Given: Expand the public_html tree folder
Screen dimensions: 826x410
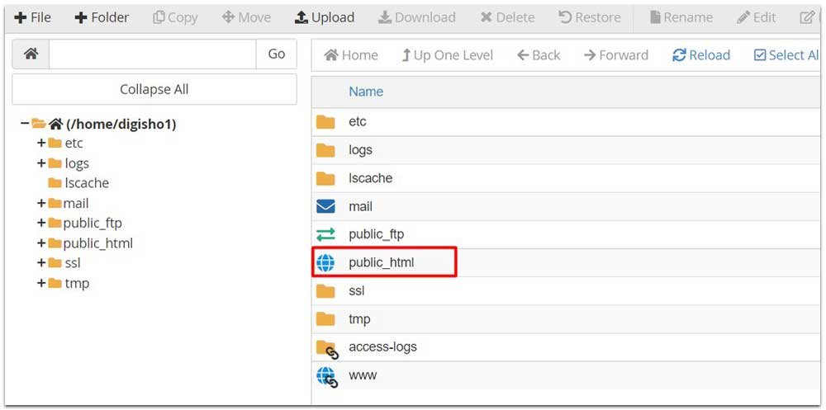Looking at the screenshot, I should click(41, 243).
